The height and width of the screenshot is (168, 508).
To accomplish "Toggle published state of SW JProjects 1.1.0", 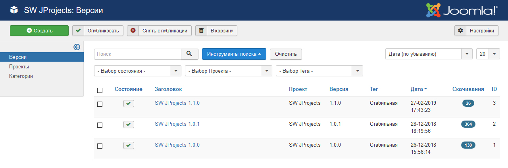I will point(129,104).
